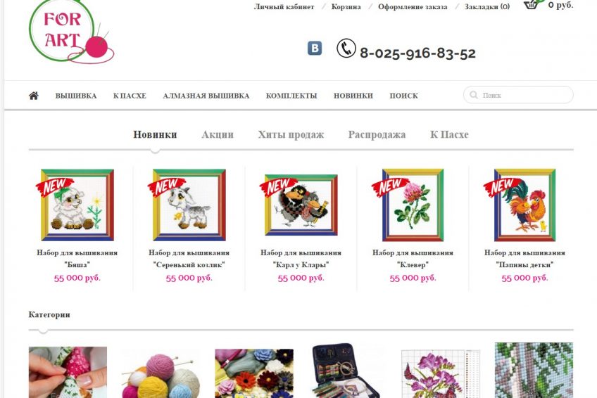Click the phone handset icon
This screenshot has width=597, height=398.
tap(346, 49)
